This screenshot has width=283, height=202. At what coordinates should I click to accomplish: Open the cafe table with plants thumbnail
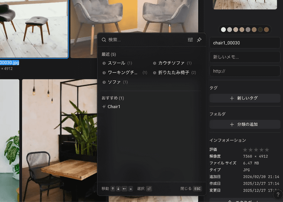pyautogui.click(x=59, y=140)
